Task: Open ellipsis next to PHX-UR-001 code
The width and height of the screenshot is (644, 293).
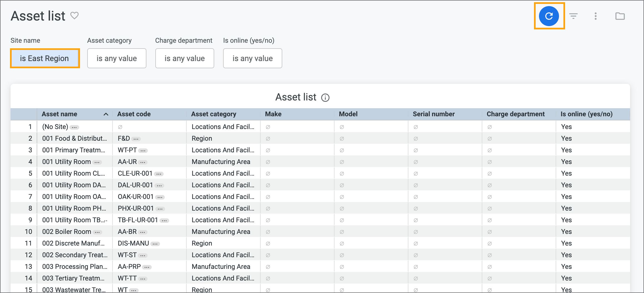Action: (160, 209)
